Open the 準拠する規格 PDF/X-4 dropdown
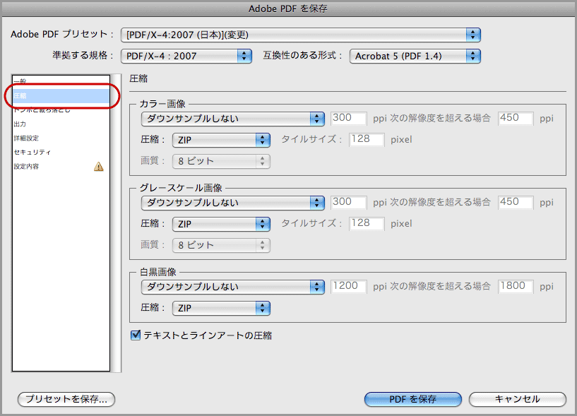Viewport: 577px width, 416px height. coord(186,56)
